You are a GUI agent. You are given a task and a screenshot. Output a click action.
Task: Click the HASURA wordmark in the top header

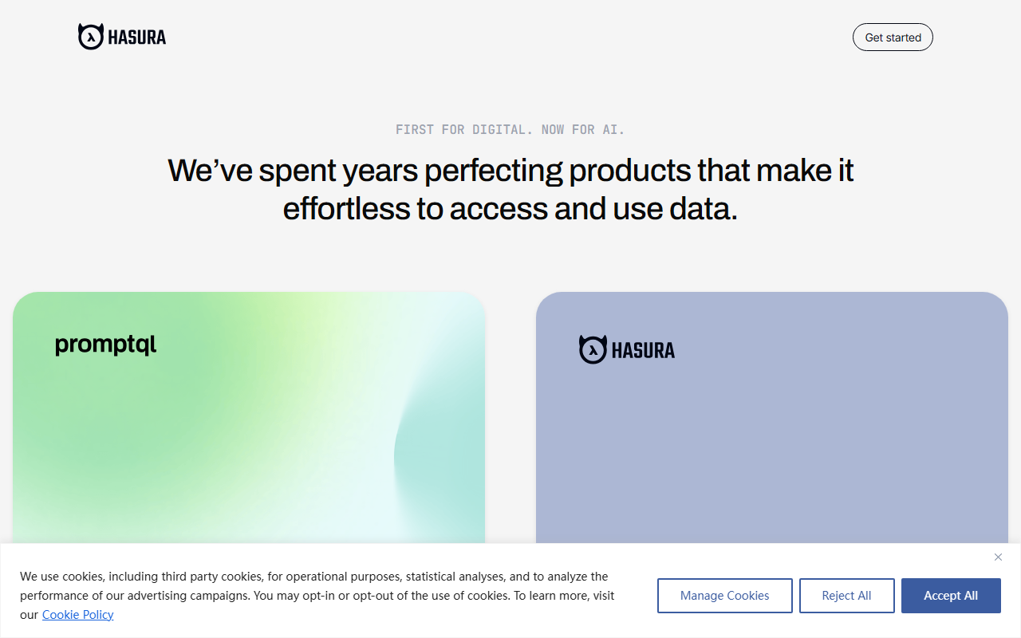pyautogui.click(x=137, y=37)
